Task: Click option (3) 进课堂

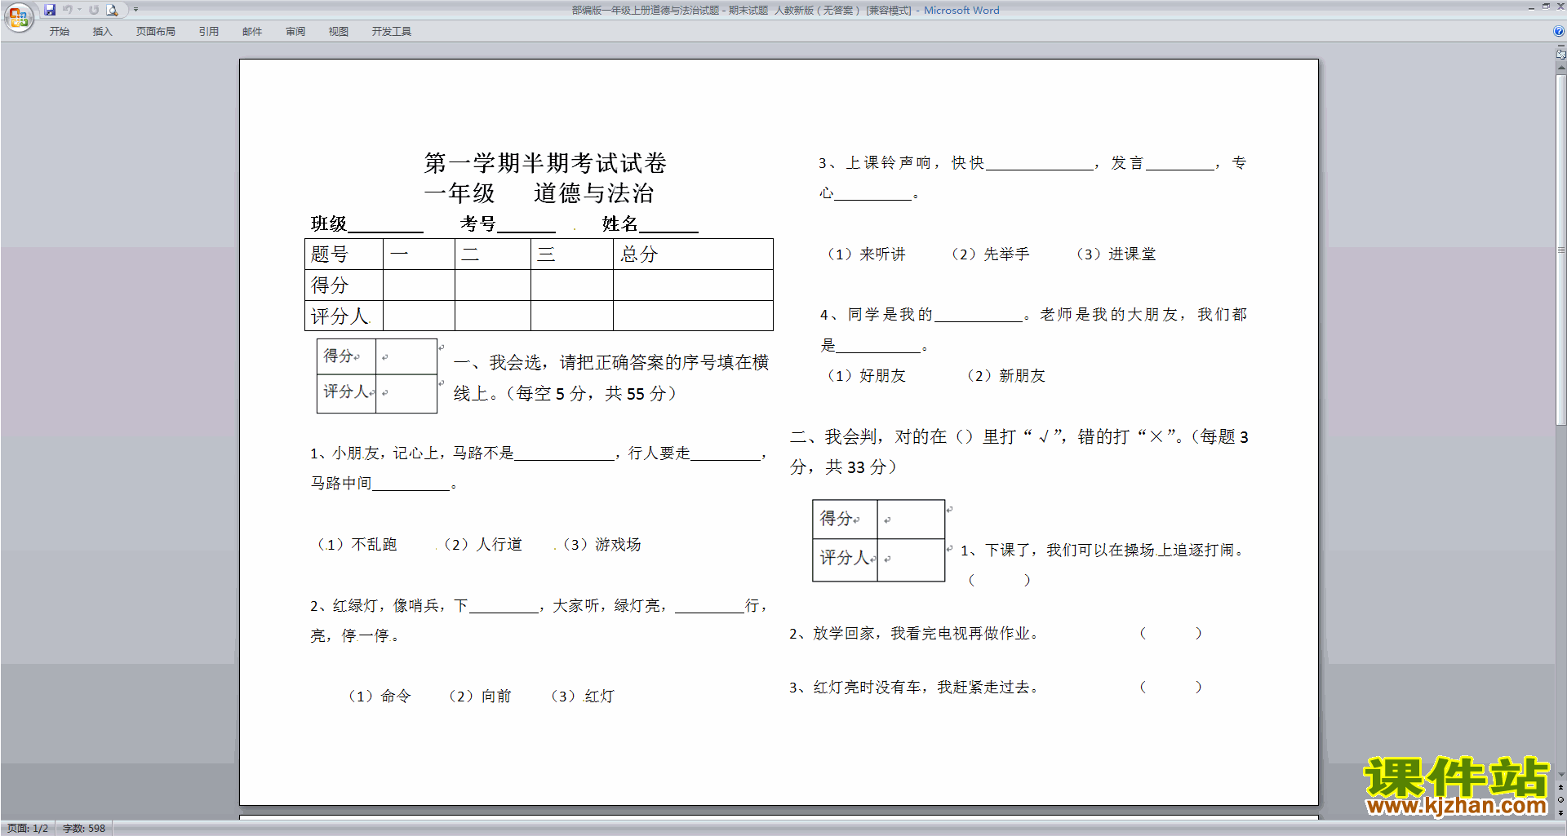Action: 1116,254
